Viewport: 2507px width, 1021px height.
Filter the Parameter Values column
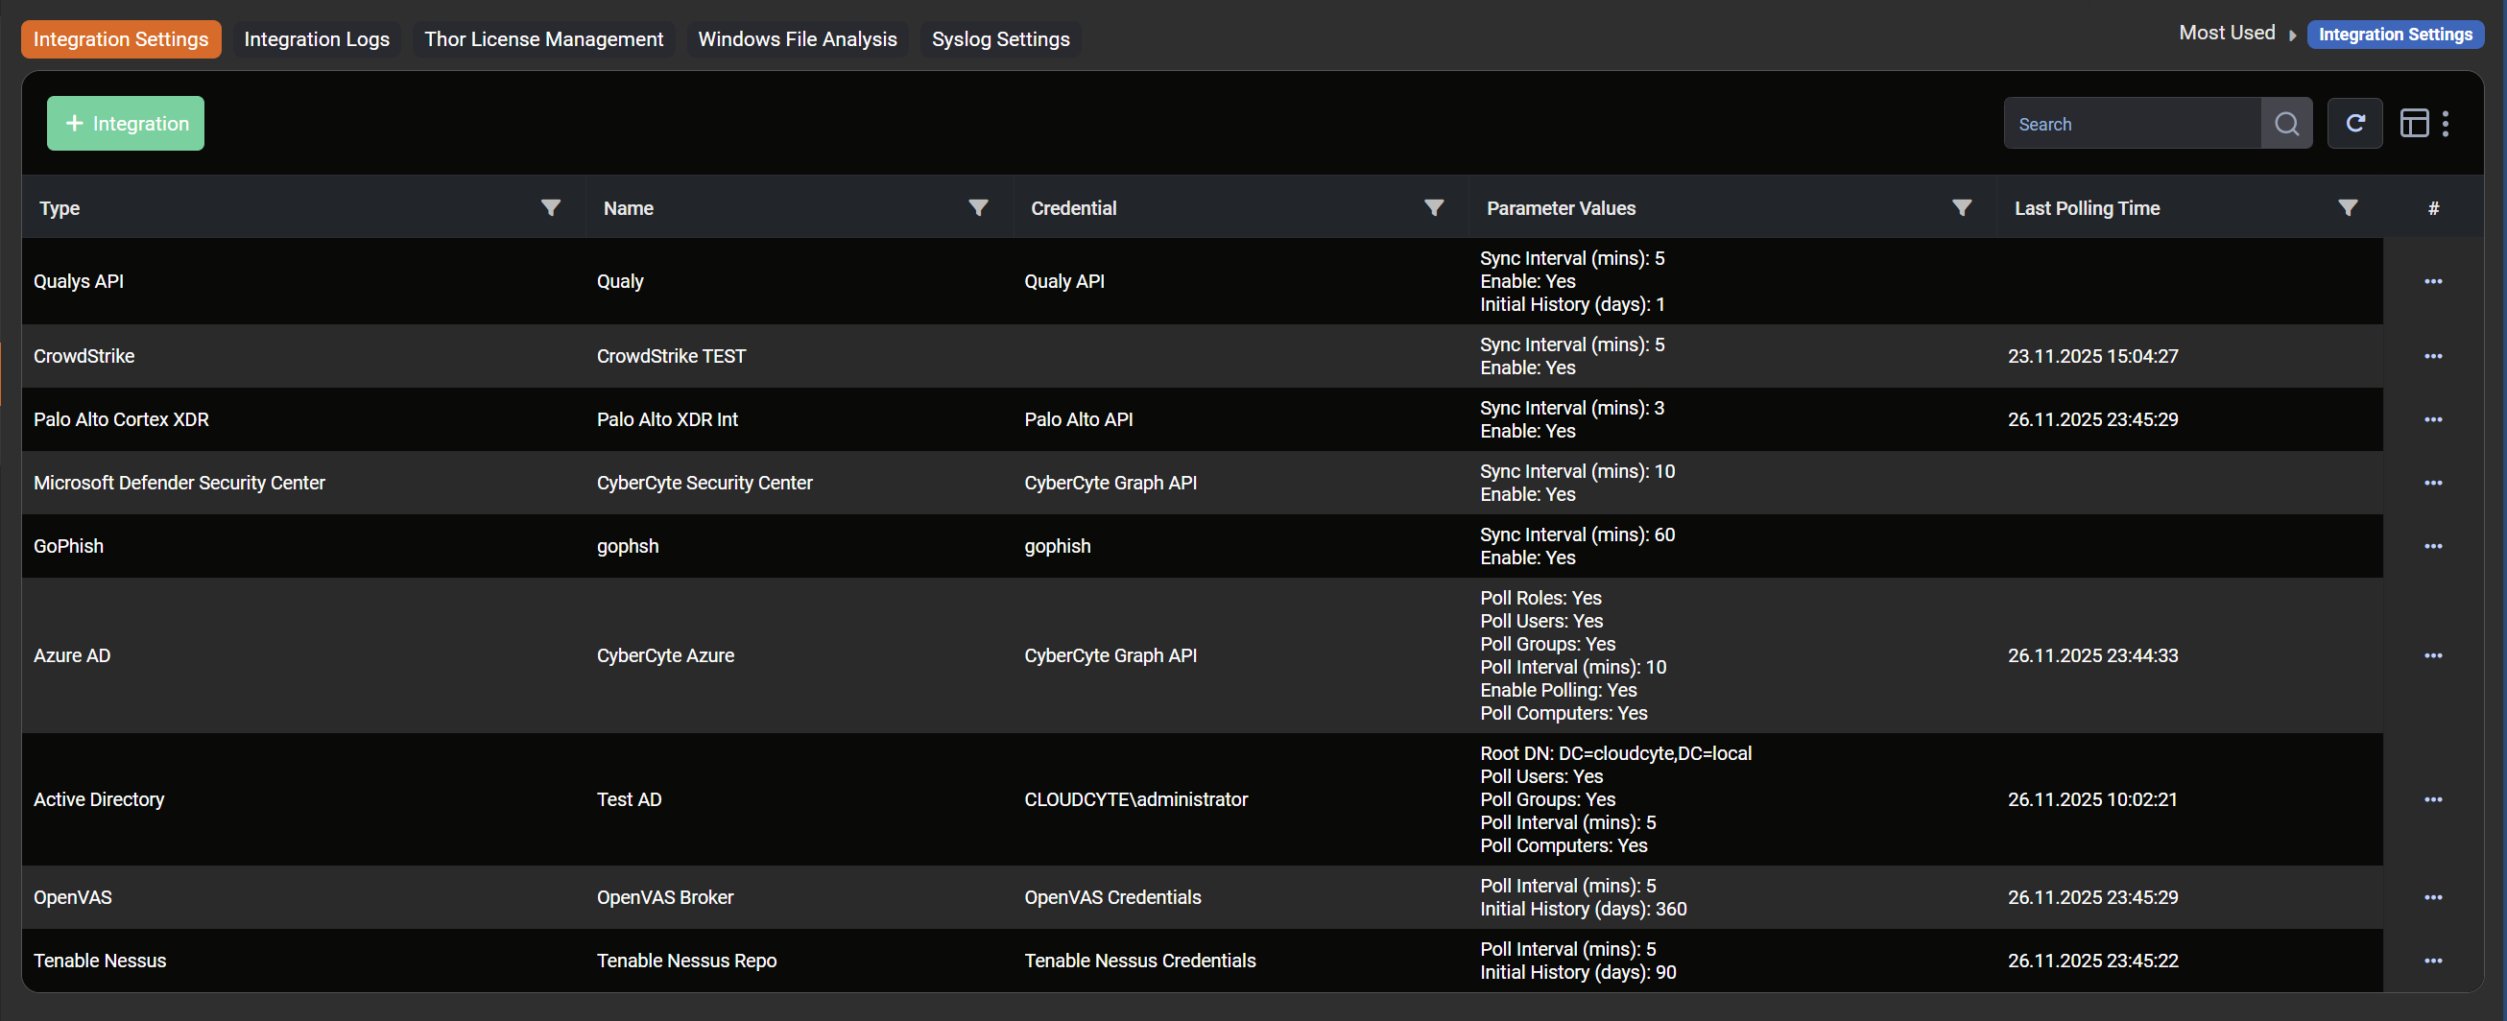[x=1961, y=207]
